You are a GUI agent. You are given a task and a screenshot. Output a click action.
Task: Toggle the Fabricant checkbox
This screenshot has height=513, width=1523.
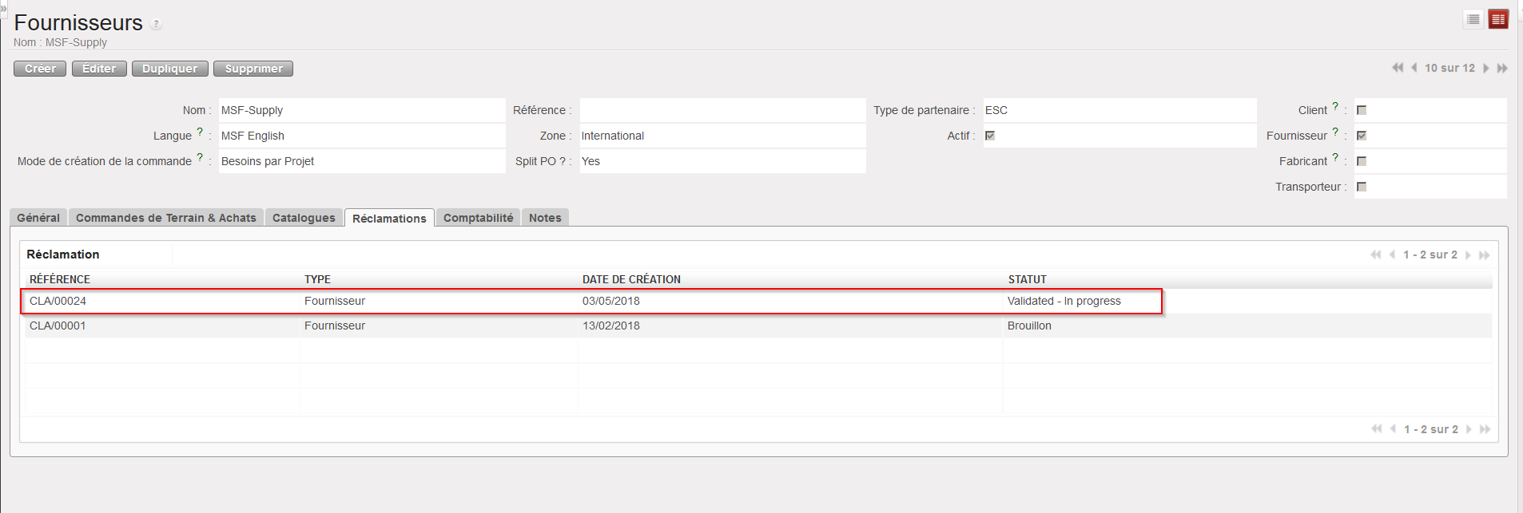(x=1362, y=161)
